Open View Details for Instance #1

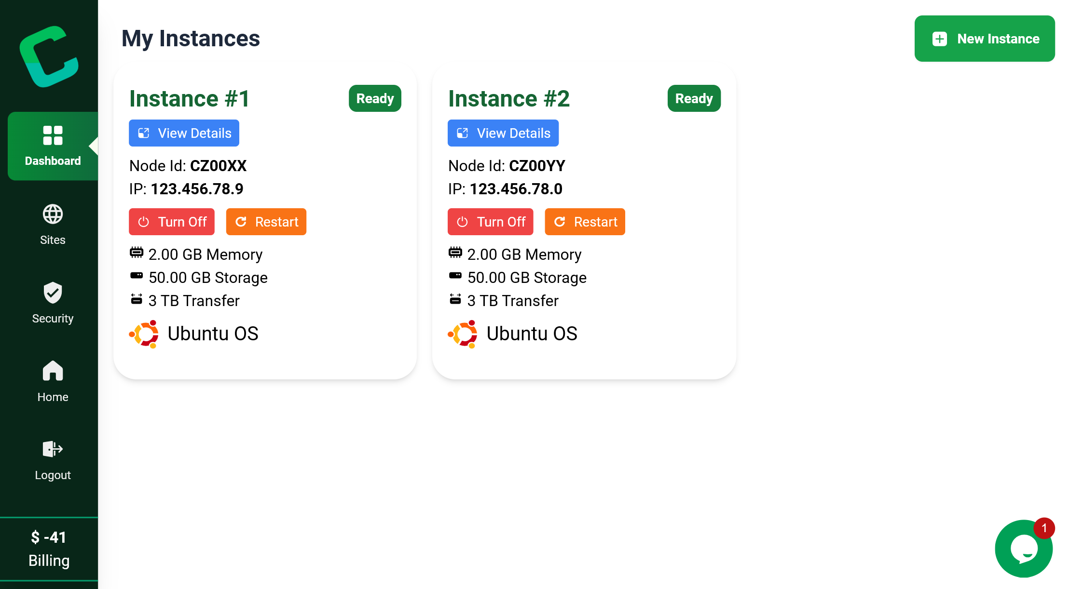coord(184,133)
